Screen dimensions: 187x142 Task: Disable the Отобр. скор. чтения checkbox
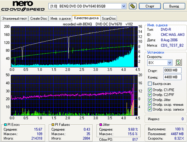click(x=150, y=105)
